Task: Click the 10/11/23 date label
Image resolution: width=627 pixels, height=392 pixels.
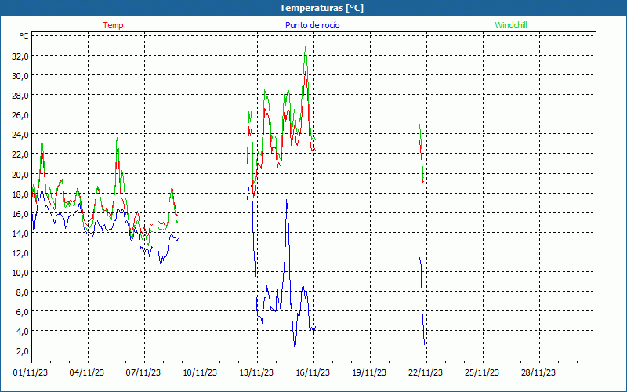Action: (200, 372)
